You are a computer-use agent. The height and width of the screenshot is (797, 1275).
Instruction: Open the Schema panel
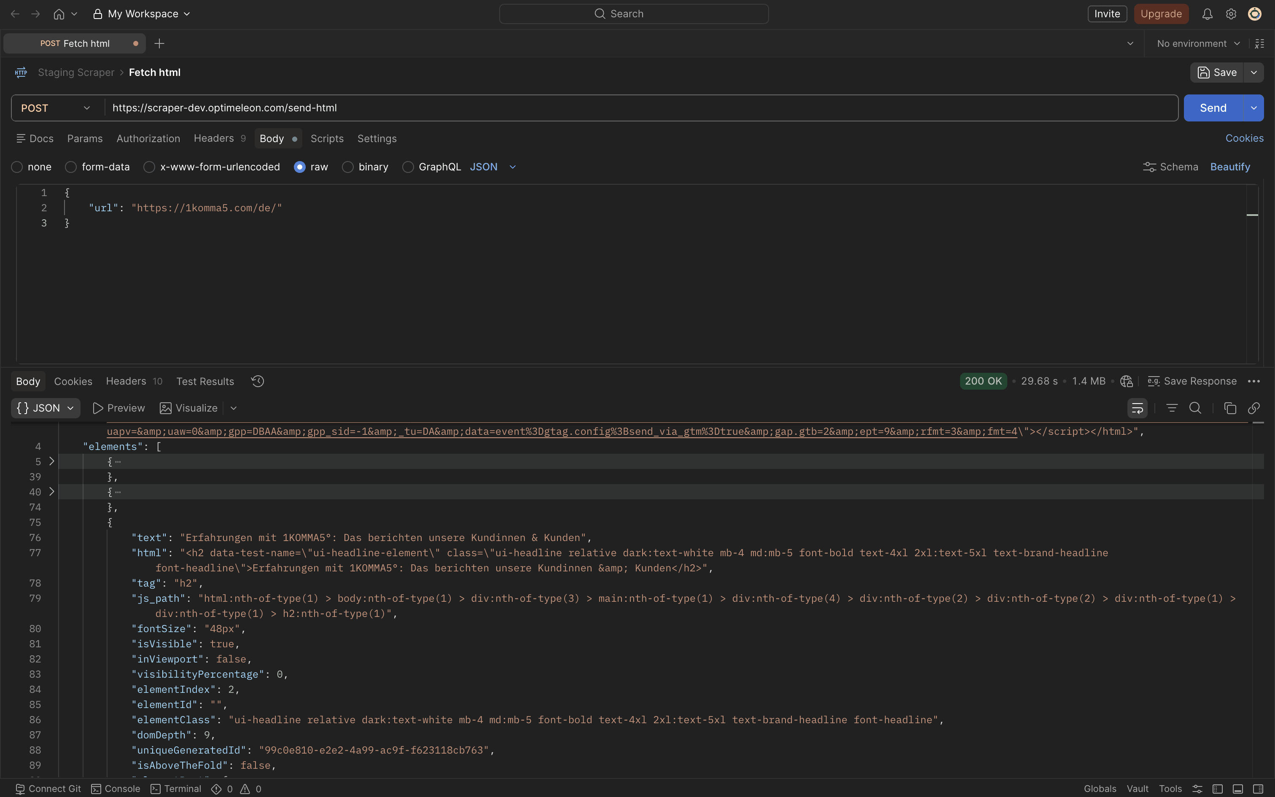point(1170,167)
